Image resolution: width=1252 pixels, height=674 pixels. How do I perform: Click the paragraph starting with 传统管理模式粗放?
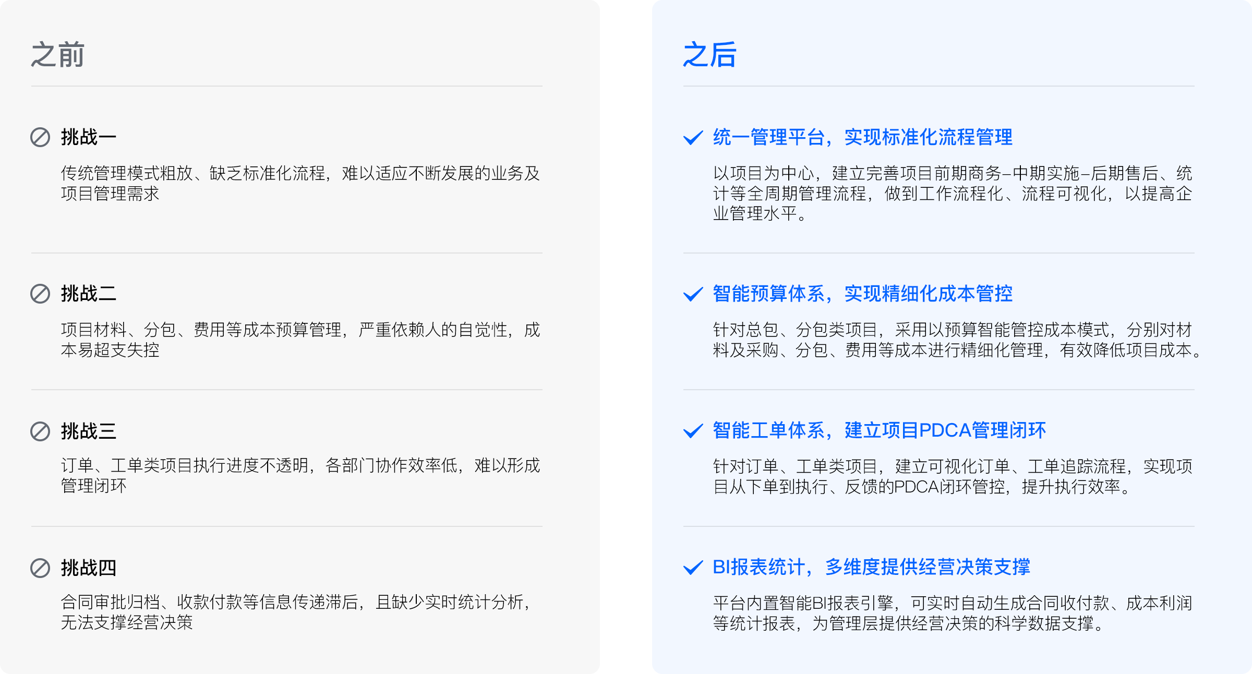click(300, 183)
